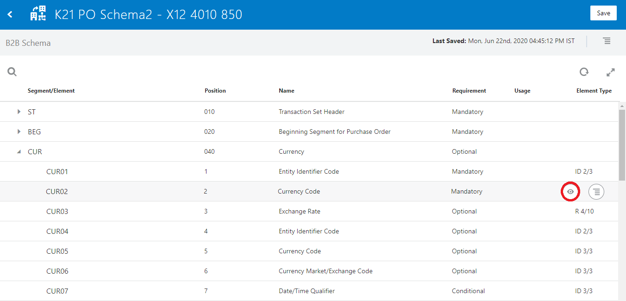This screenshot has height=301, width=626.
Task: Click the Save button
Action: (x=603, y=13)
